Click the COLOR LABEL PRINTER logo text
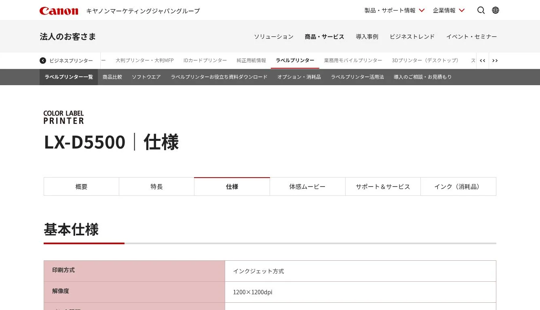Screen dimensions: 540x310 (64, 117)
